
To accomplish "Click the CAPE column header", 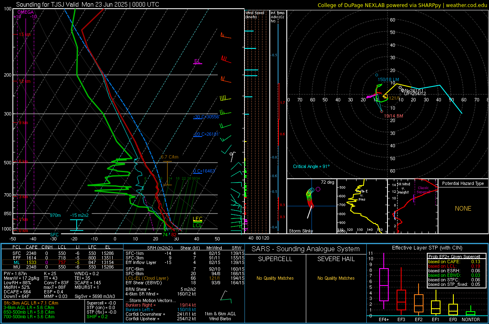I will tap(31, 247).
